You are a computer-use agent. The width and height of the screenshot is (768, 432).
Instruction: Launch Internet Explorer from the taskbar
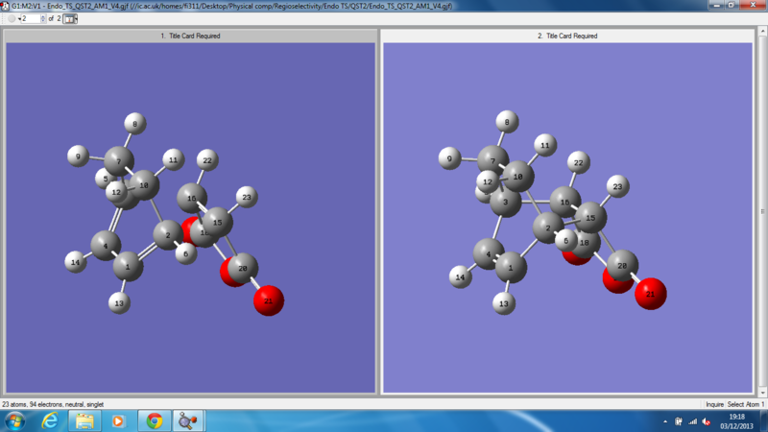50,421
